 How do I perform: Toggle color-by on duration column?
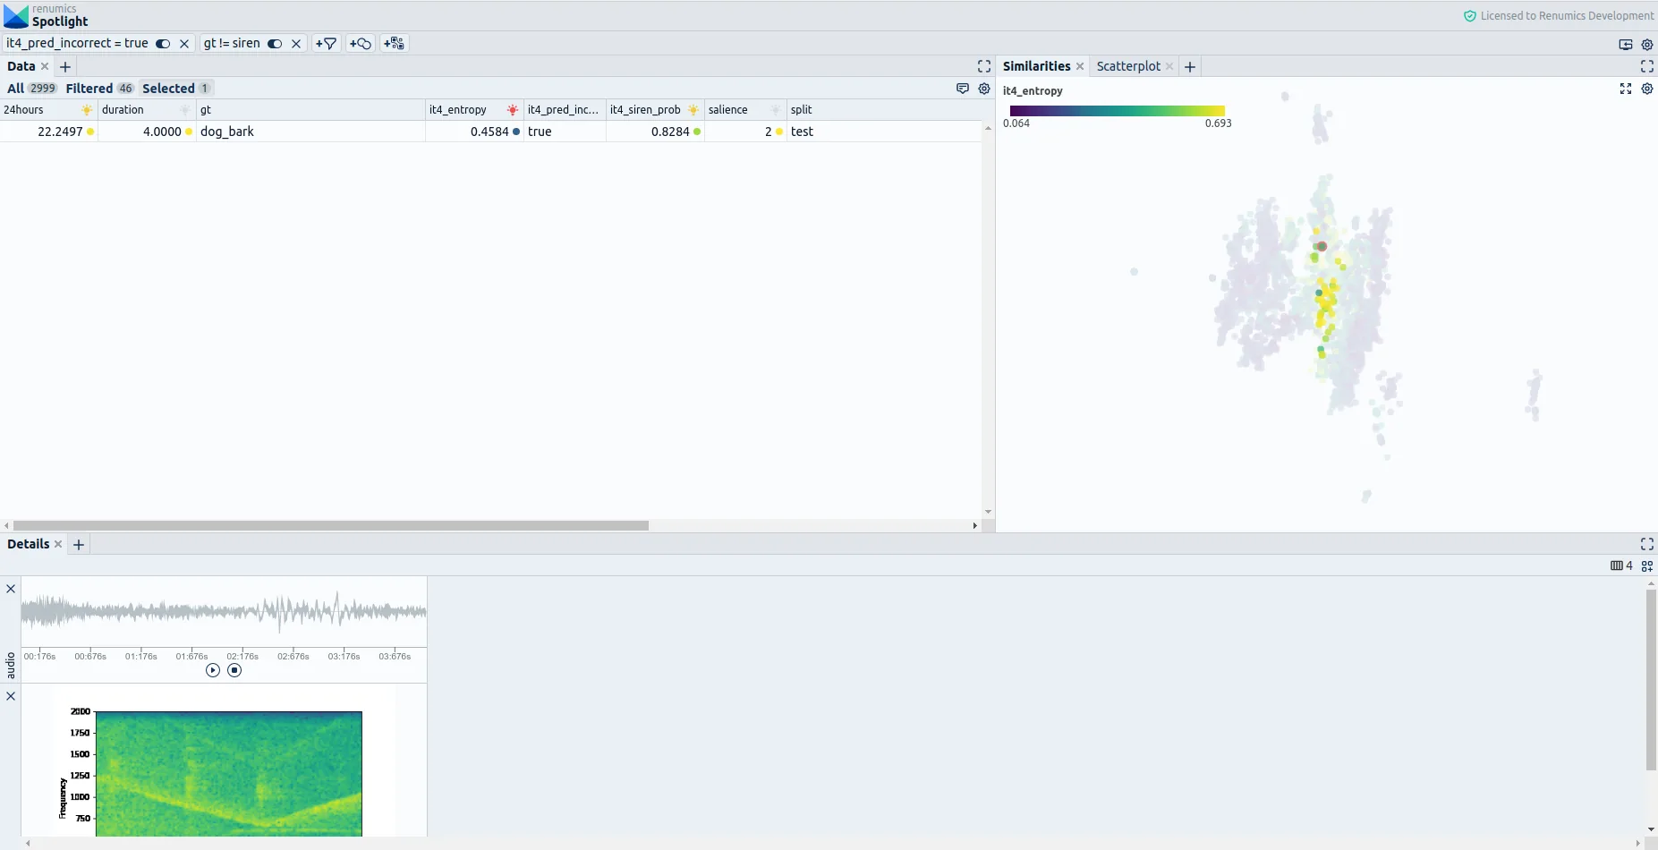[x=185, y=110]
